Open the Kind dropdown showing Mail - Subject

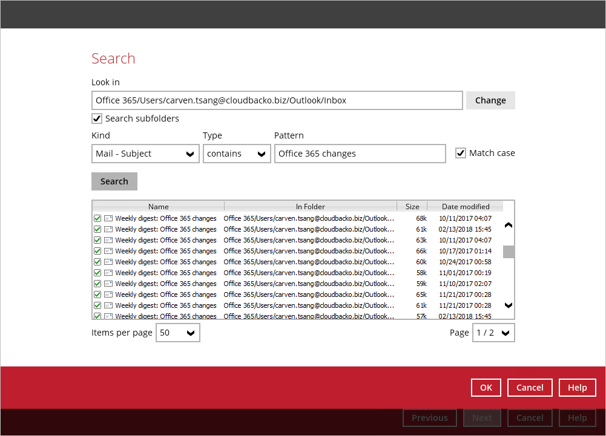145,154
